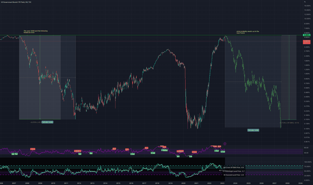Click the date range label below the 2008 crisis box
Screen dimensions: 313x185
pyautogui.click(x=47, y=122)
